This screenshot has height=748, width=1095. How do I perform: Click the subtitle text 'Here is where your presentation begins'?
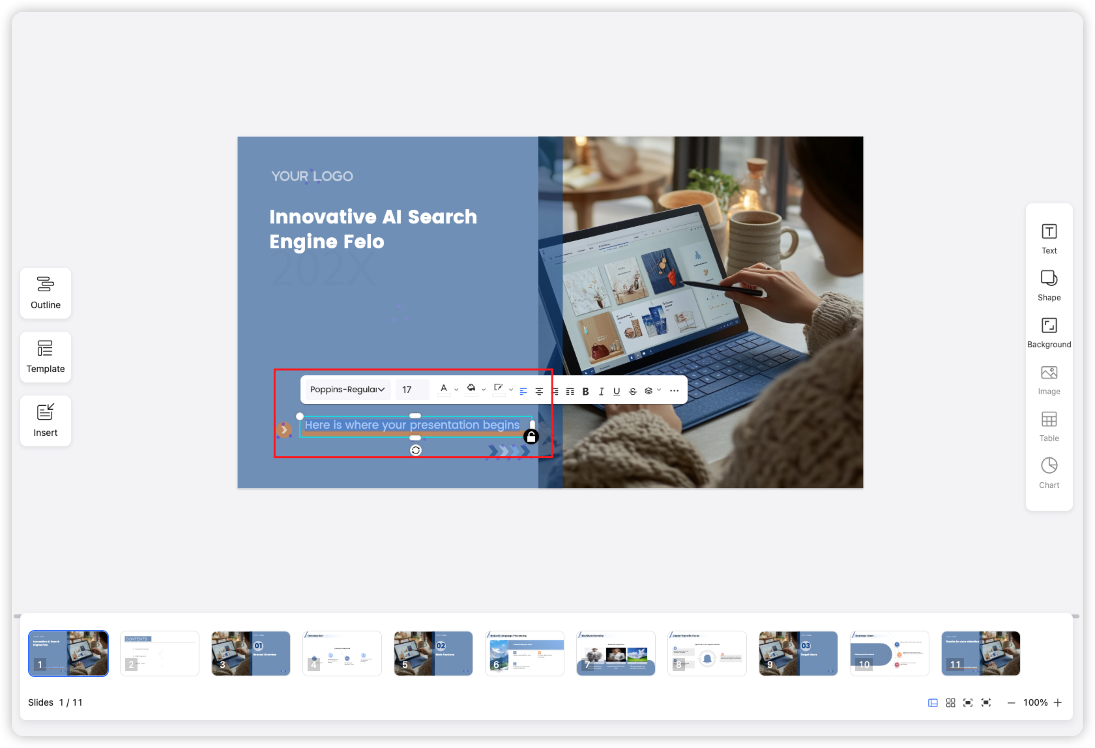412,425
